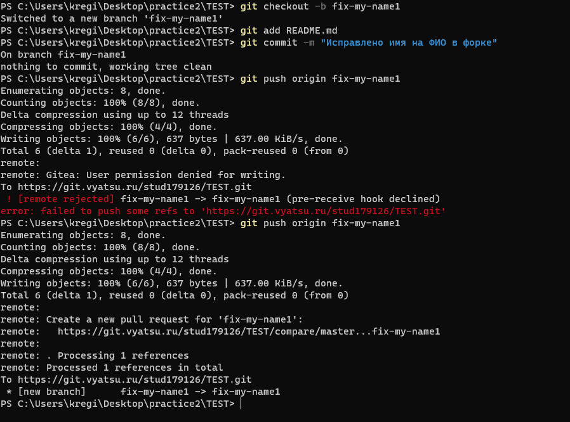Click the red TEST.git URL in error line

tap(324, 211)
